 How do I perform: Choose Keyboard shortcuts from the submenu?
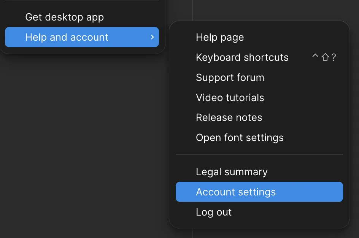coord(242,57)
